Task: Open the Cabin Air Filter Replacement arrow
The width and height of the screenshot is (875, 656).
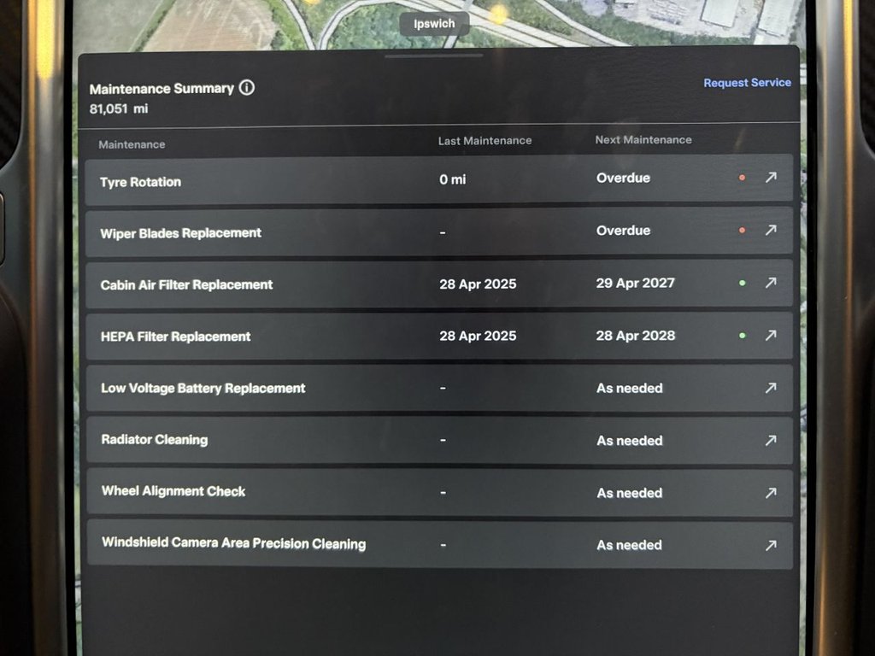Action: click(771, 283)
